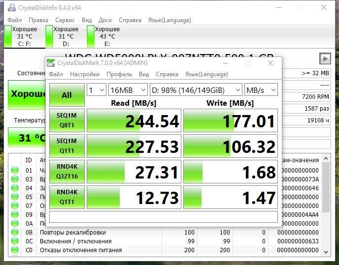Open the MB/s unit dropdown
The image size is (339, 265).
pyautogui.click(x=261, y=90)
